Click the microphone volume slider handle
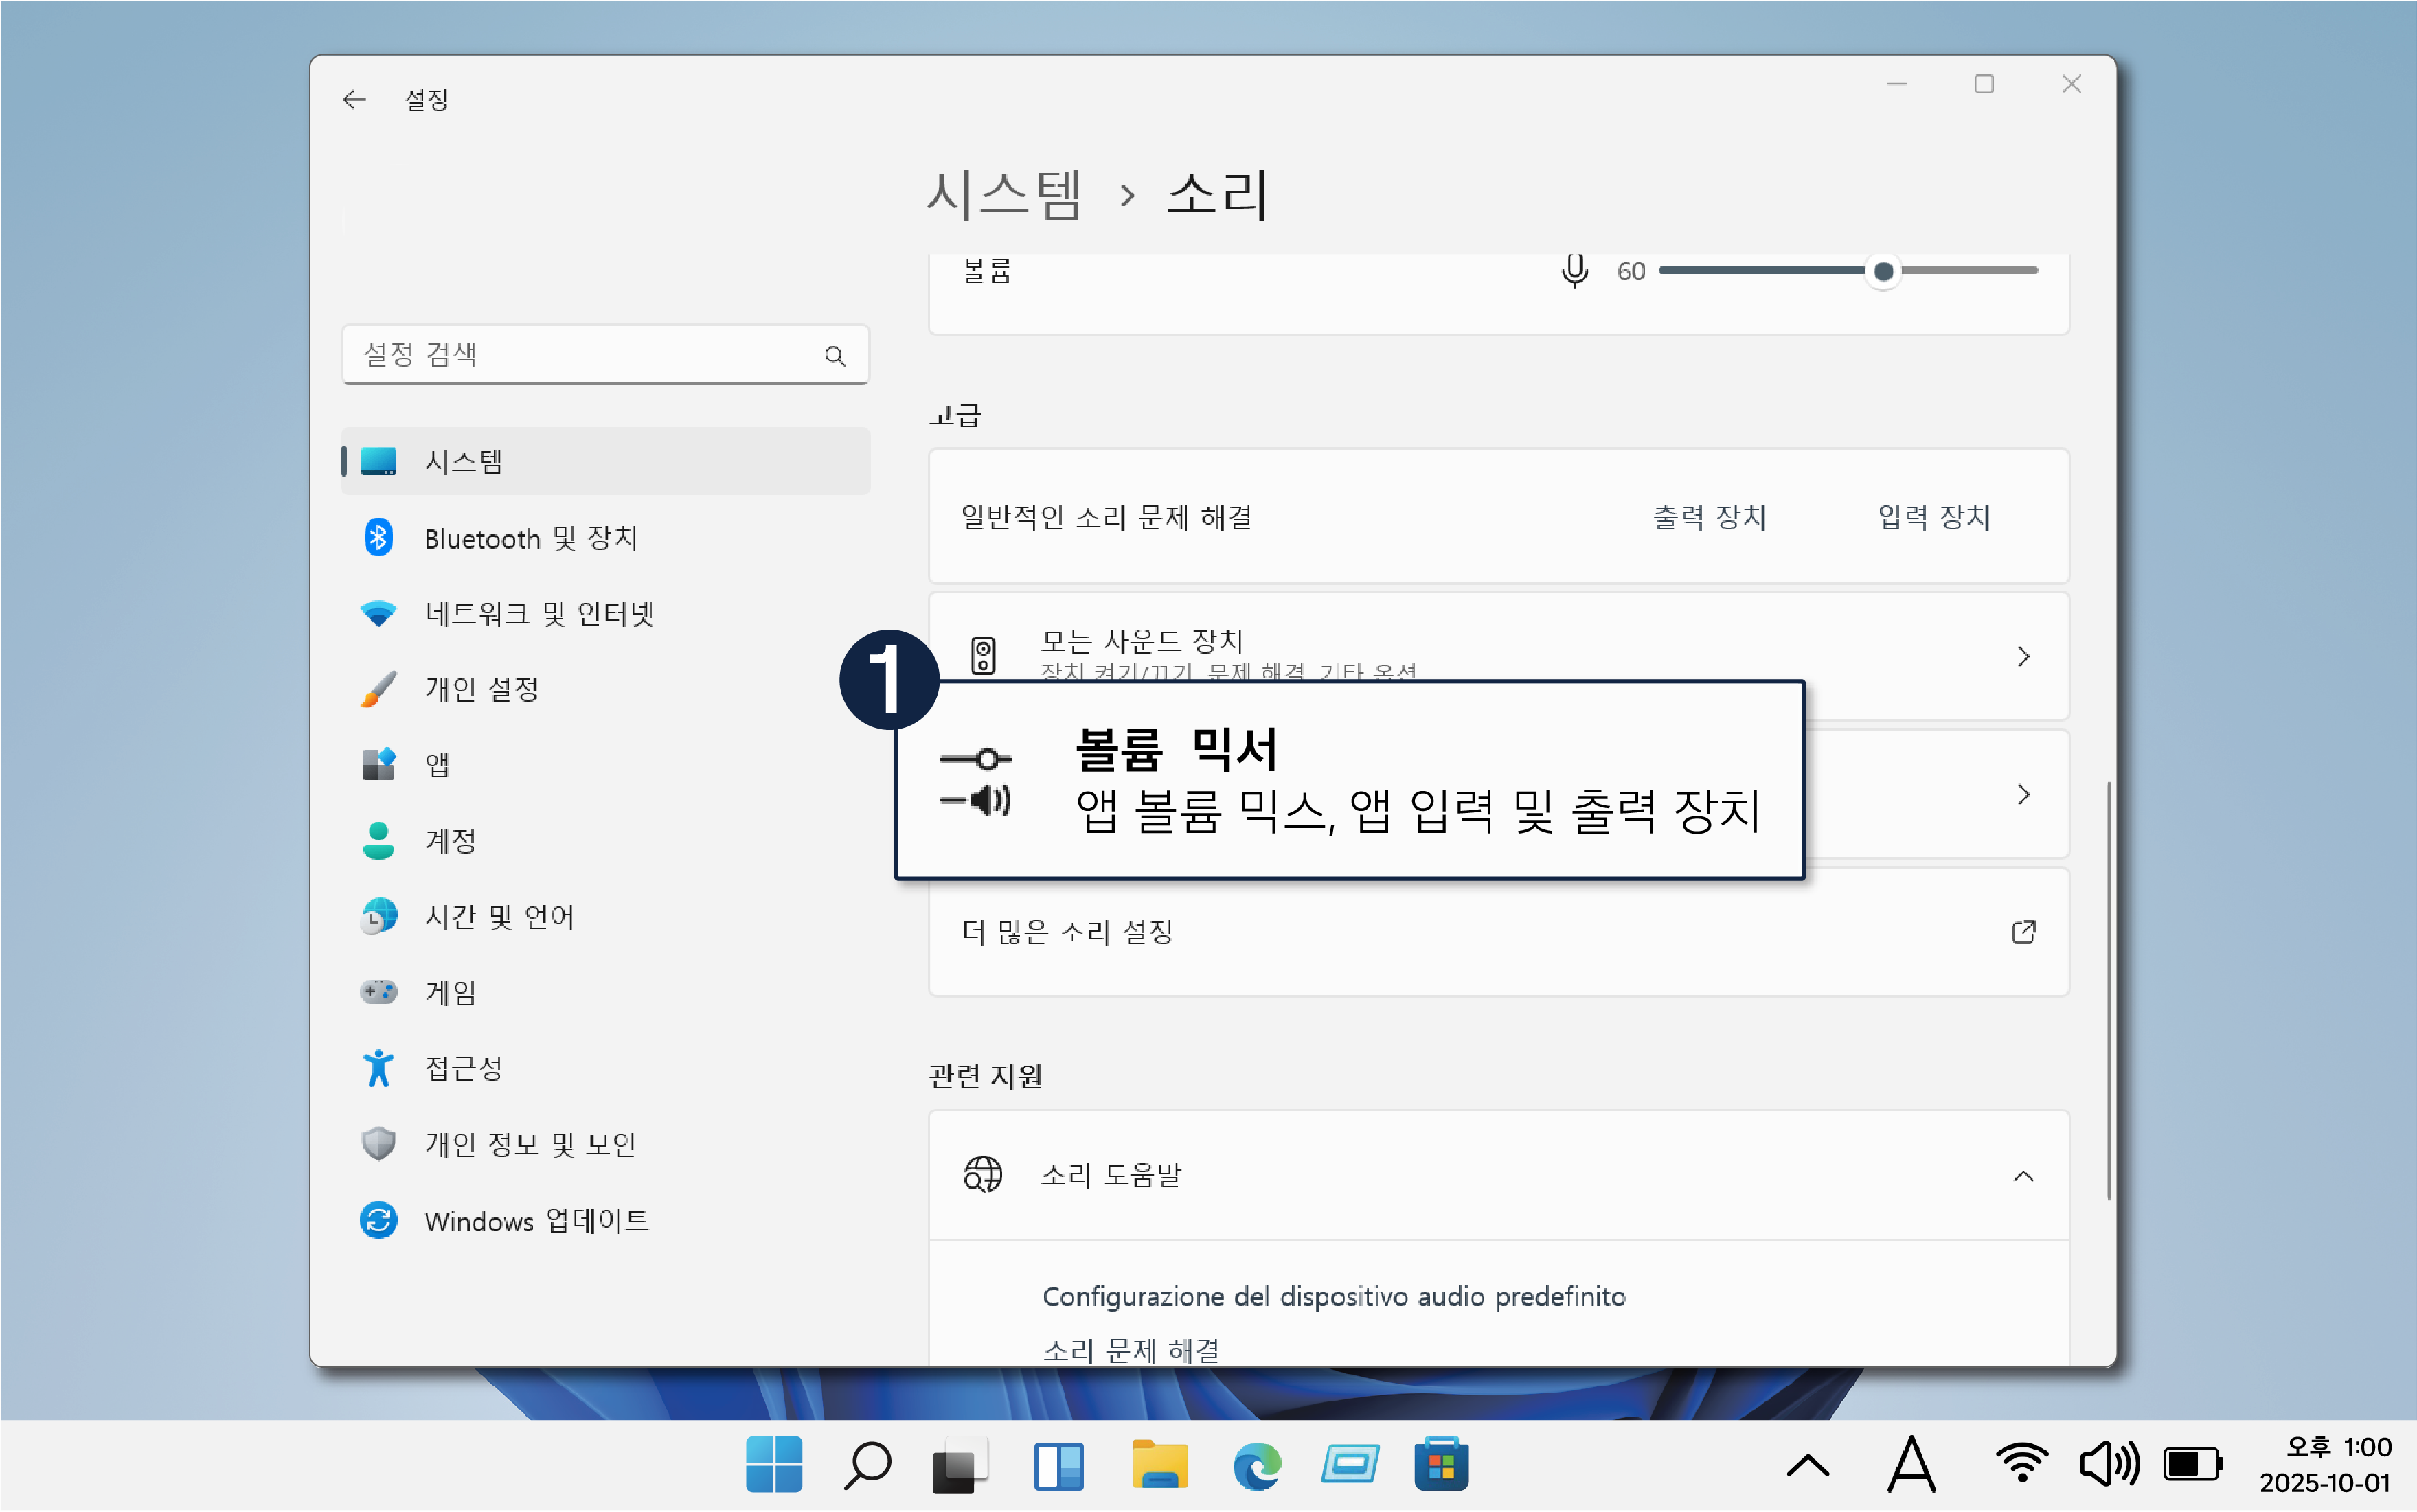 coord(1883,271)
